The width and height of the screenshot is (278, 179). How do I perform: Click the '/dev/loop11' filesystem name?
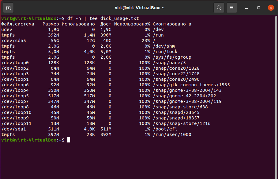16,123
